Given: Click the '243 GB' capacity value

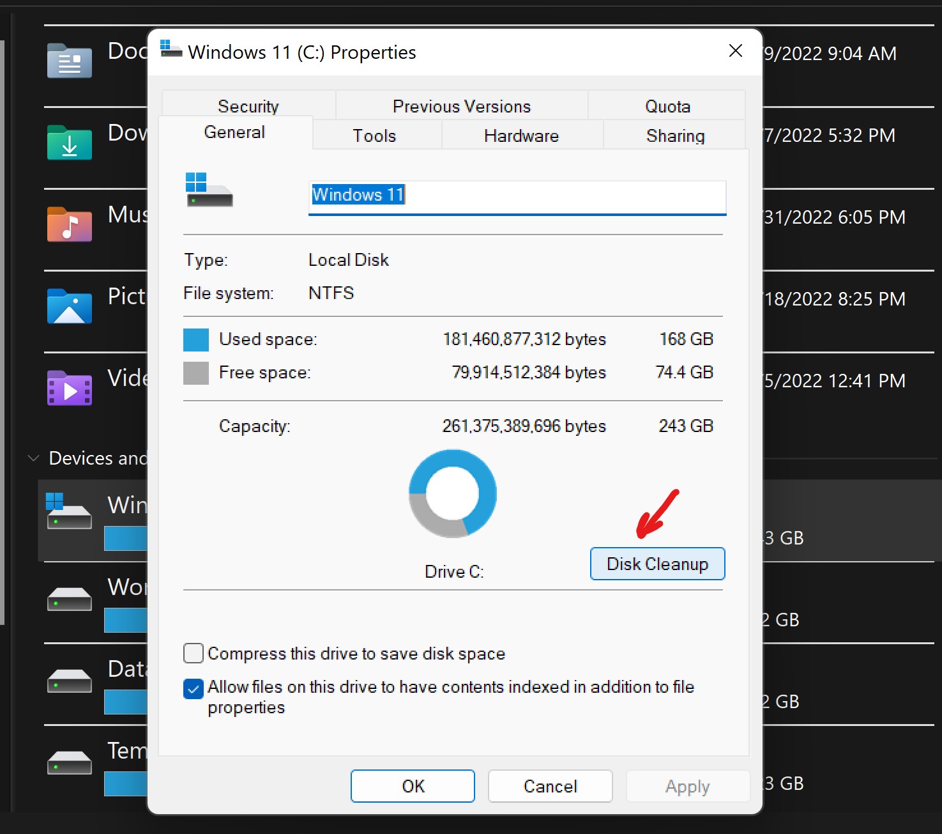Looking at the screenshot, I should tap(686, 426).
